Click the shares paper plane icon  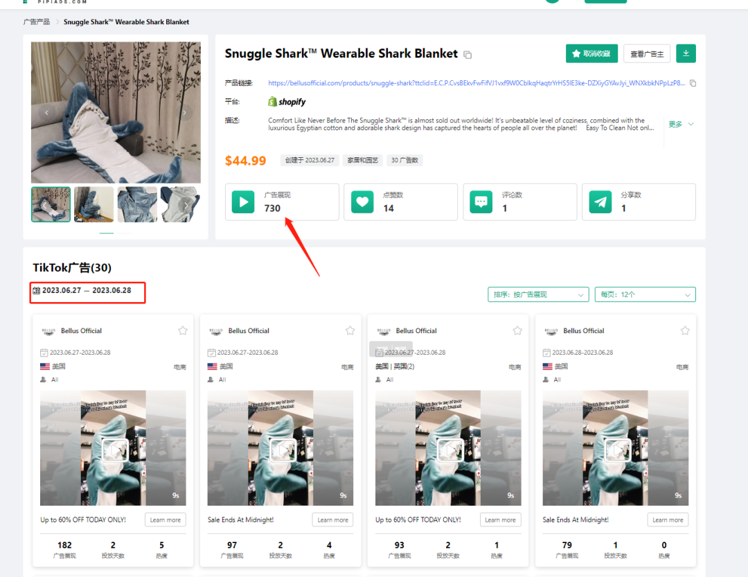[x=600, y=202]
